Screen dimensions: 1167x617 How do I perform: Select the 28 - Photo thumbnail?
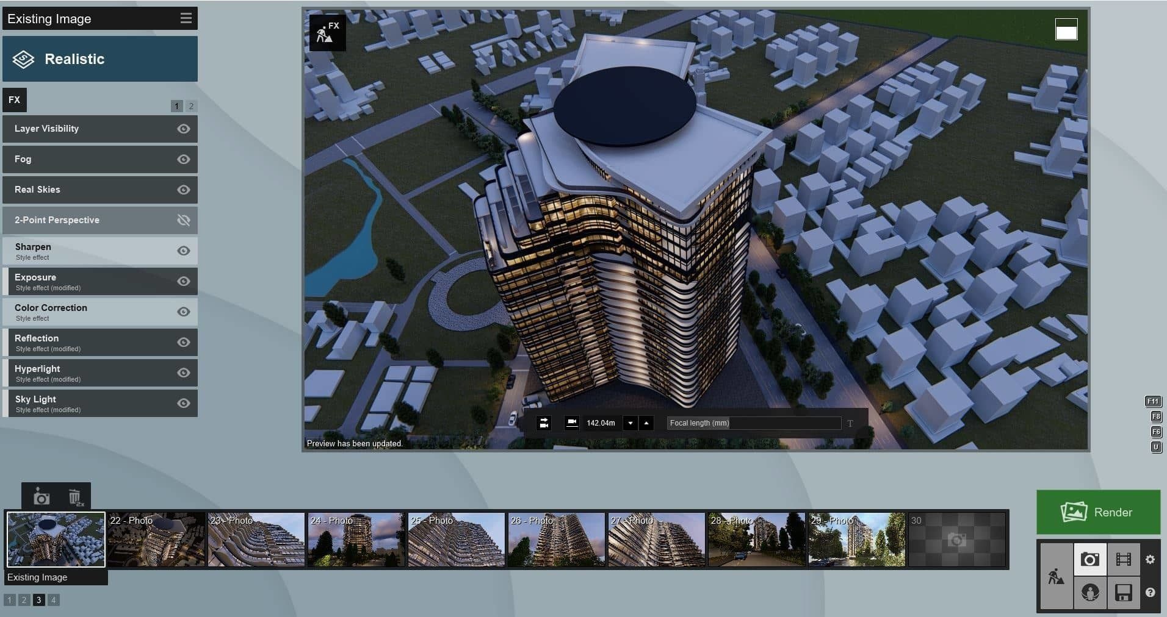(757, 540)
